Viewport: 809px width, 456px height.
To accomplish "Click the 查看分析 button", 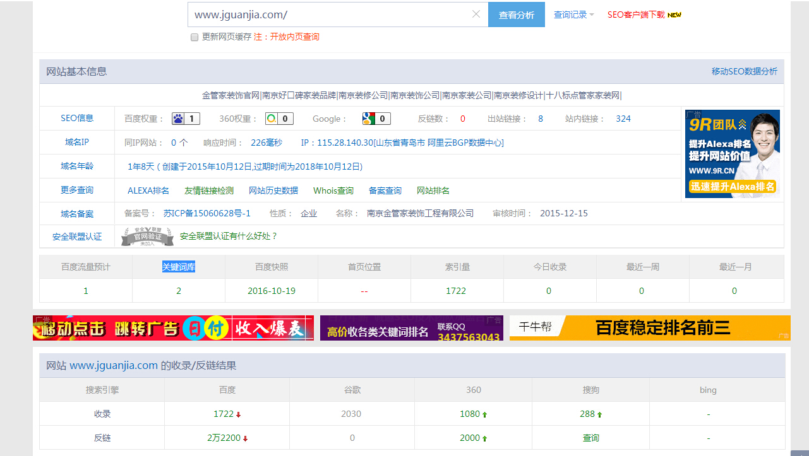I will point(516,15).
